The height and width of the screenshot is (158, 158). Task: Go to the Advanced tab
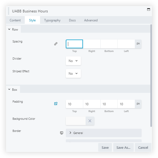(x=91, y=20)
